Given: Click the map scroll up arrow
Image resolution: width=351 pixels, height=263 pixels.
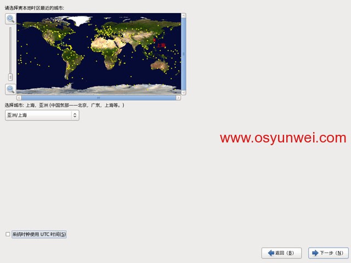Looking at the screenshot, I should tap(183, 15).
